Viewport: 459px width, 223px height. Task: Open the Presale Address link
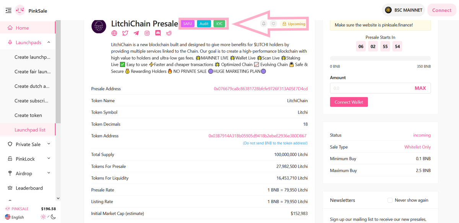pyautogui.click(x=260, y=89)
